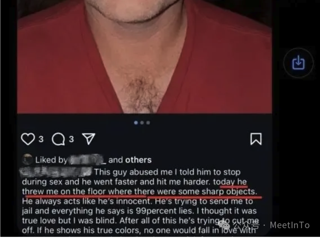Open the "others" likes list

click(138, 160)
